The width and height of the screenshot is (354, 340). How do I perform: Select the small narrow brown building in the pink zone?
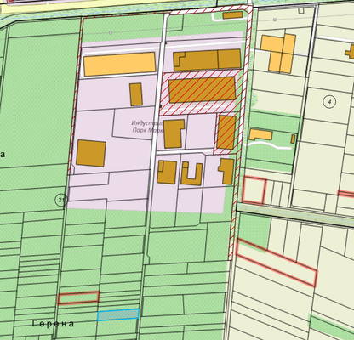pyautogui.click(x=136, y=94)
